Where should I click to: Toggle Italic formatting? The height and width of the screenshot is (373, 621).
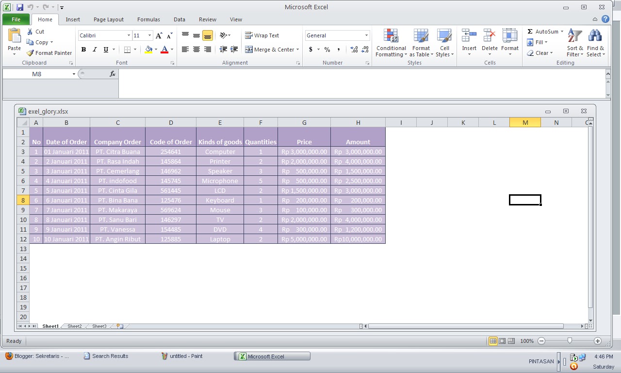(x=95, y=50)
